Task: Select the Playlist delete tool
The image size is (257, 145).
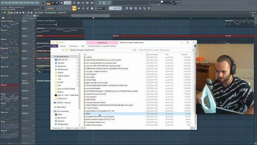Action: pos(14,12)
